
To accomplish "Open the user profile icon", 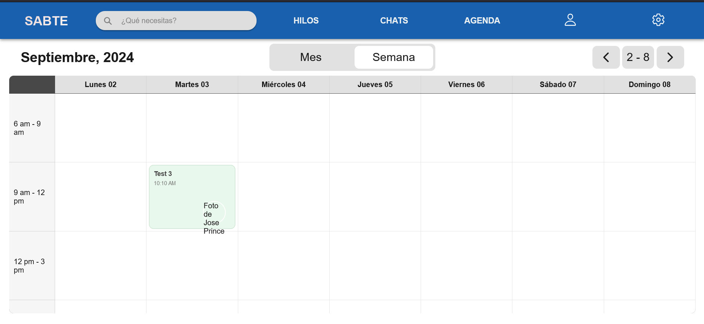I will (x=570, y=20).
